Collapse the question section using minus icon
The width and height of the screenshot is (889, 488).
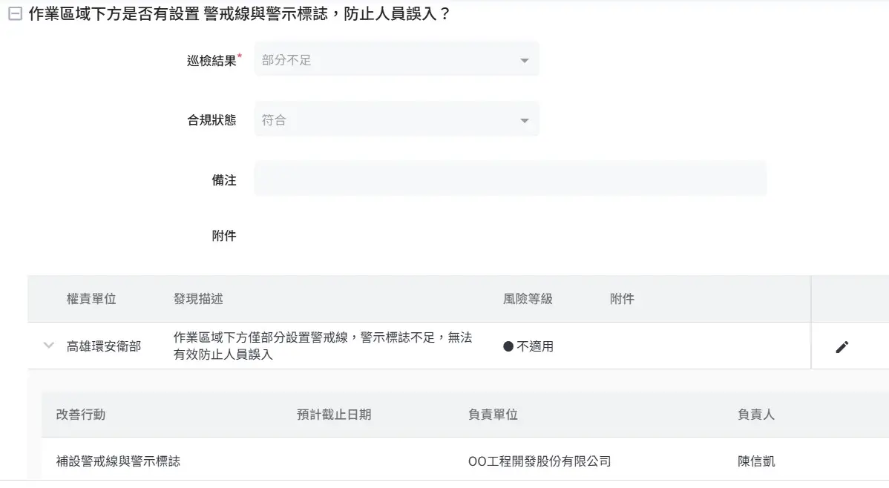click(14, 14)
